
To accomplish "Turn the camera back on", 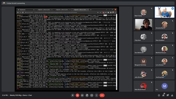I will point(78,95).
